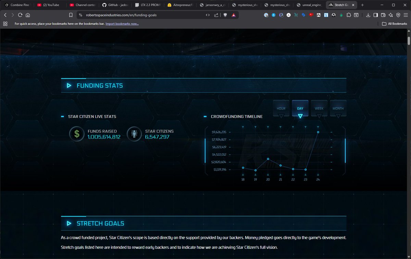Click the blue price tag extension icon
411x259 pixels.
pyautogui.click(x=303, y=15)
